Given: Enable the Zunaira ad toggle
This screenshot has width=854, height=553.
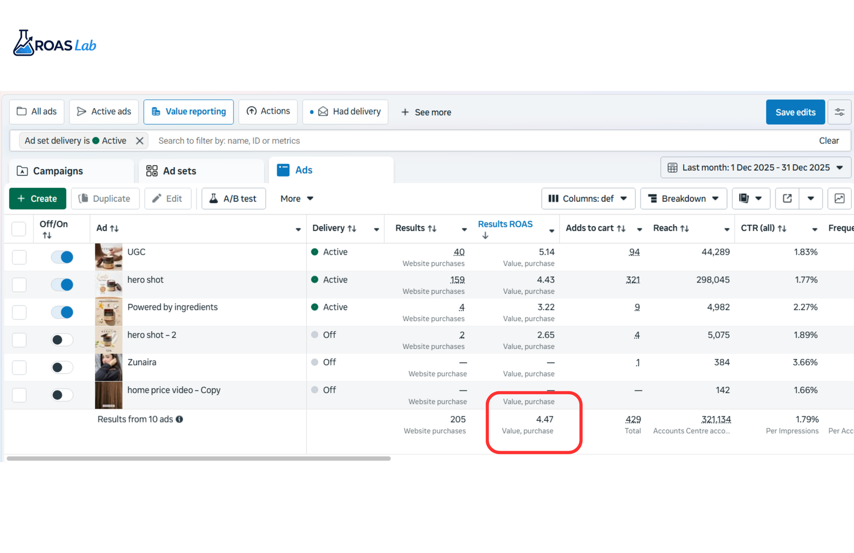Looking at the screenshot, I should coord(62,368).
